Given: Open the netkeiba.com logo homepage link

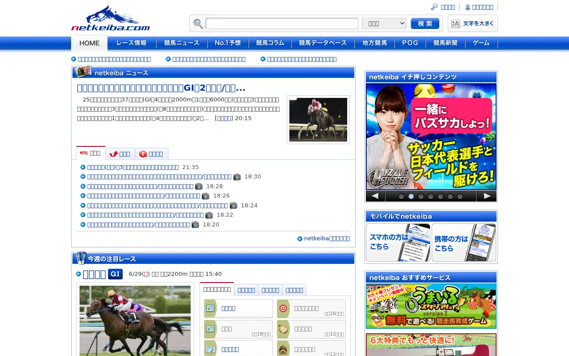Looking at the screenshot, I should pos(111,18).
